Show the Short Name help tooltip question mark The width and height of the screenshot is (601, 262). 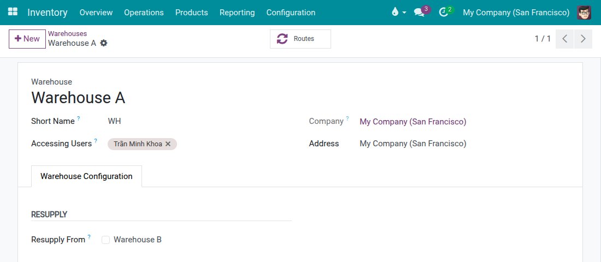point(79,118)
